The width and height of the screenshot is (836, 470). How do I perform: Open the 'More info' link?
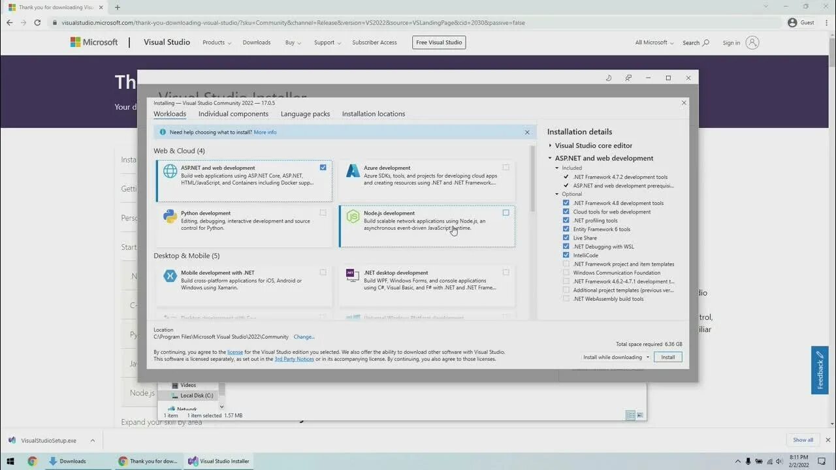[x=265, y=132]
